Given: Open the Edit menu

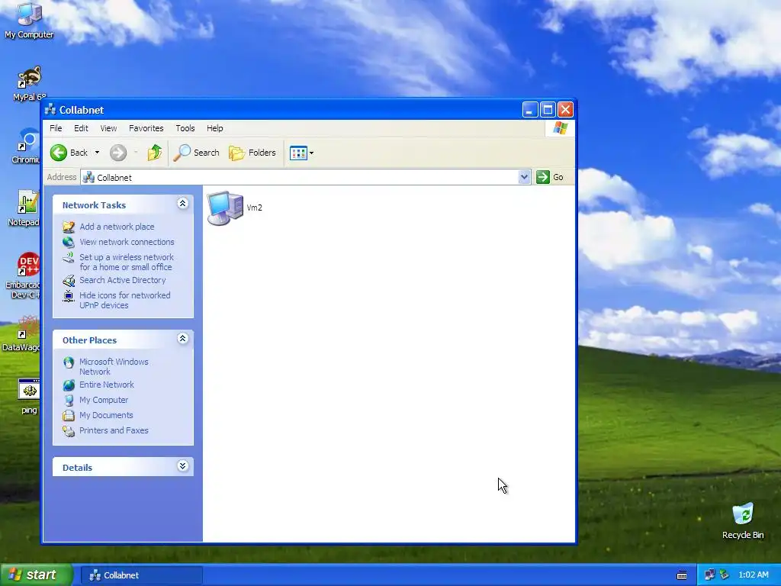Looking at the screenshot, I should pos(81,128).
